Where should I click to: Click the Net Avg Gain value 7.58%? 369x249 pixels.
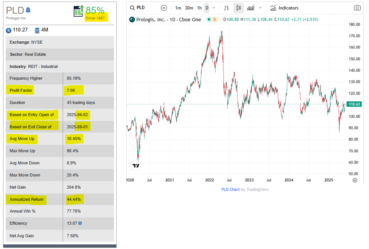(x=73, y=236)
